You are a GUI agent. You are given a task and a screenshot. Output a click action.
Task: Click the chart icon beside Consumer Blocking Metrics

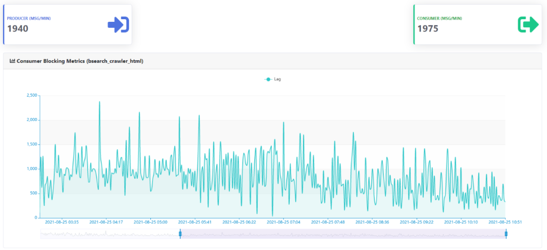point(12,61)
